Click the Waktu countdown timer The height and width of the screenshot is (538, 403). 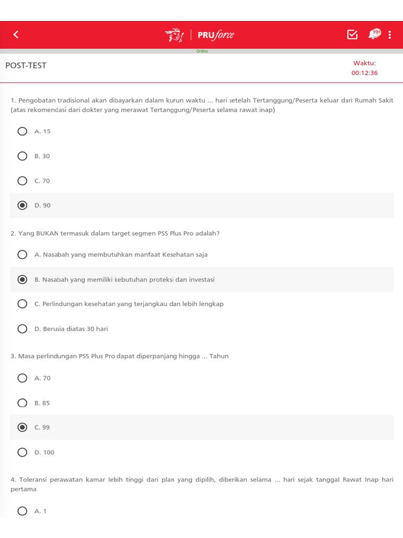pos(364,73)
